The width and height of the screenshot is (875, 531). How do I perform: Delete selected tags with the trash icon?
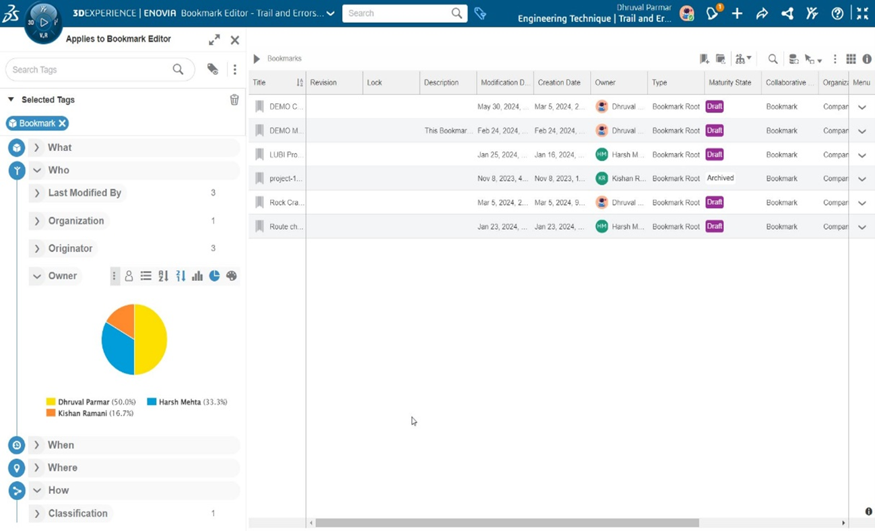[x=234, y=100]
